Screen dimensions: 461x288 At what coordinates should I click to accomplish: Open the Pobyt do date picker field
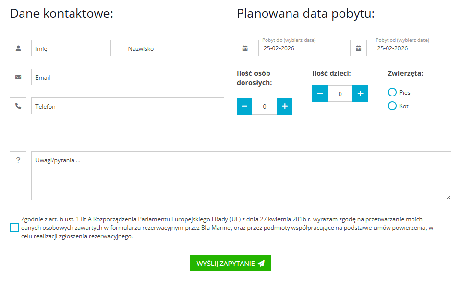pyautogui.click(x=298, y=48)
